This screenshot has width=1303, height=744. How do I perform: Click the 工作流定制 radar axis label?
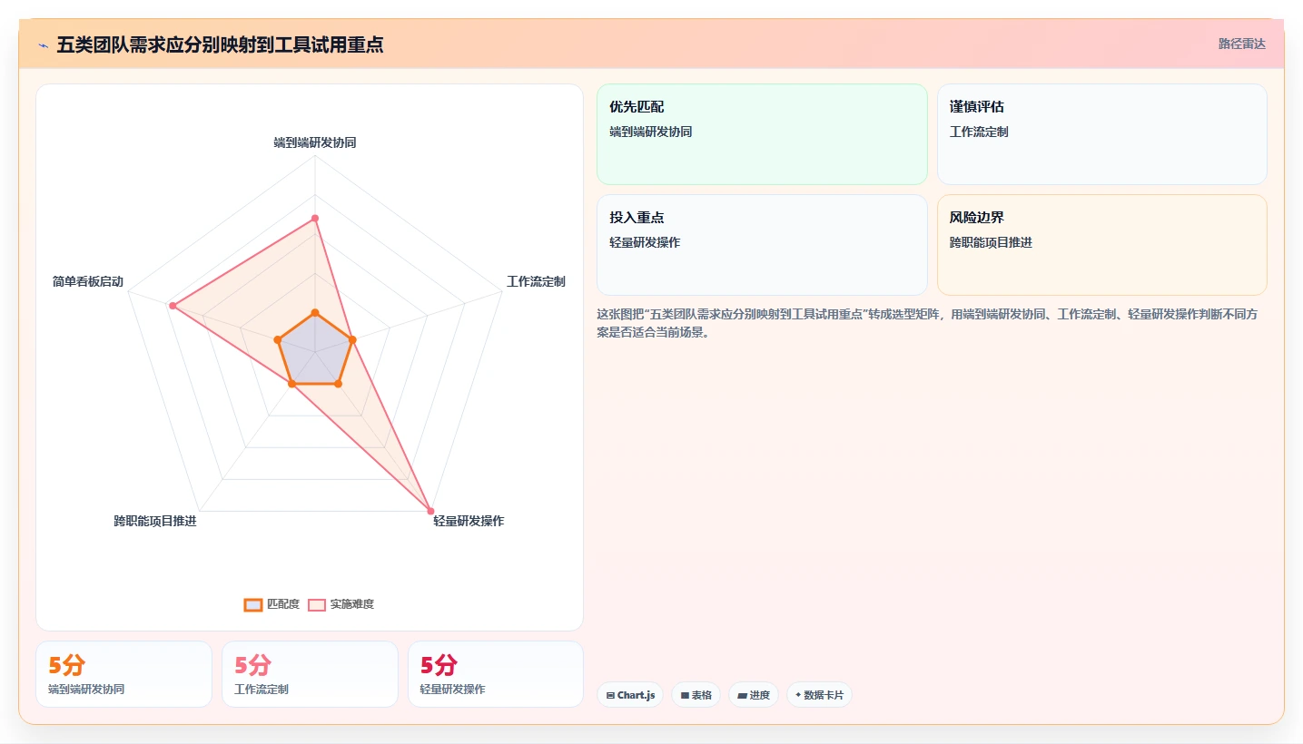(x=536, y=281)
